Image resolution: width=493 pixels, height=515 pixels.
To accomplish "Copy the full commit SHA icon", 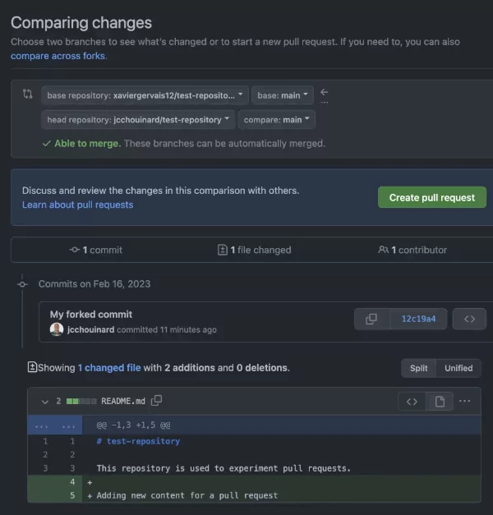I will click(371, 319).
